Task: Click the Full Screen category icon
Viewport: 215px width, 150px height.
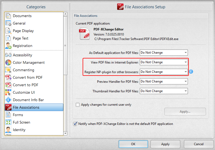Action: [8, 122]
